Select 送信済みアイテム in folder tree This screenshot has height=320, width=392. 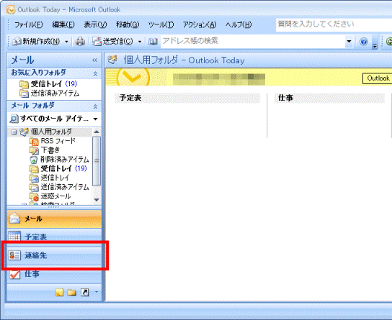(x=65, y=187)
